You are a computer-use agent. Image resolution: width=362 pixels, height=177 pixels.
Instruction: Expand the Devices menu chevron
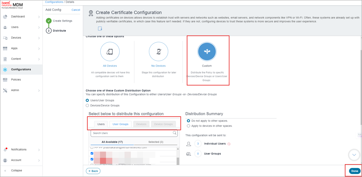[x=39, y=38]
